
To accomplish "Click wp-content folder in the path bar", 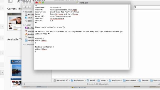I will tap(129, 80).
